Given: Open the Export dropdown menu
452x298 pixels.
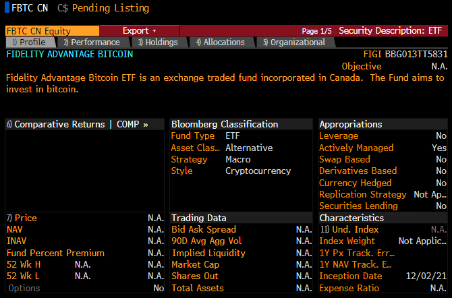Looking at the screenshot, I should (x=139, y=31).
